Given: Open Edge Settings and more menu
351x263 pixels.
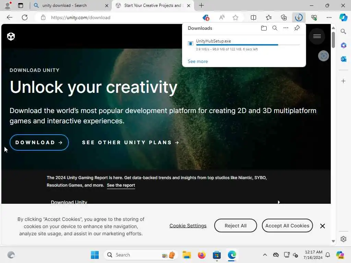Looking at the screenshot, I should coord(329,17).
